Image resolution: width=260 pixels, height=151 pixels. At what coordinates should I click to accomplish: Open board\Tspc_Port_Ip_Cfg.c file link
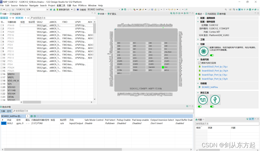click(x=215, y=75)
